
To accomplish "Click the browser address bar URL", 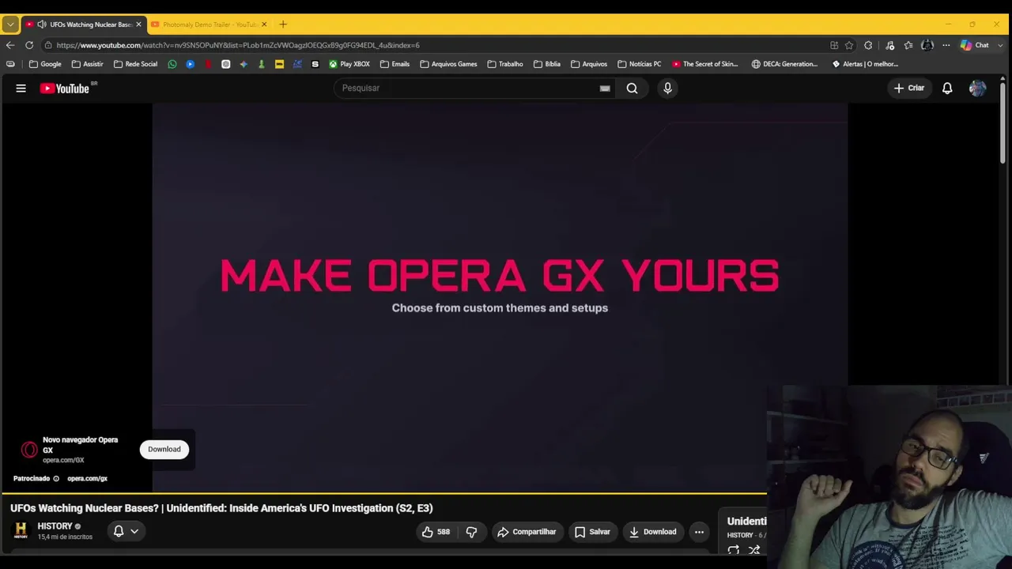I will 238,45.
